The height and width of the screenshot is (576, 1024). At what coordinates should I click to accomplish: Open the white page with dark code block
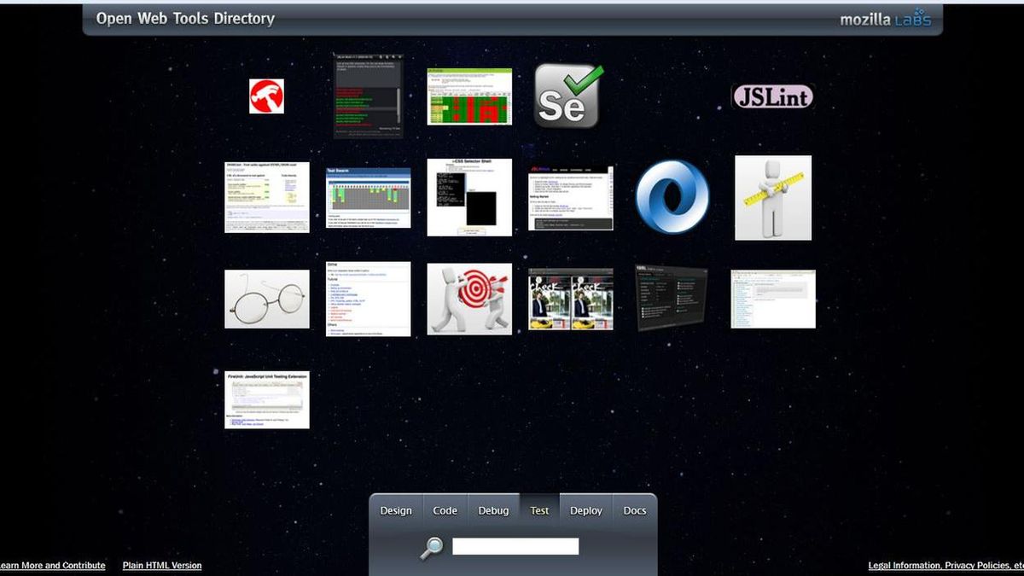pos(571,198)
